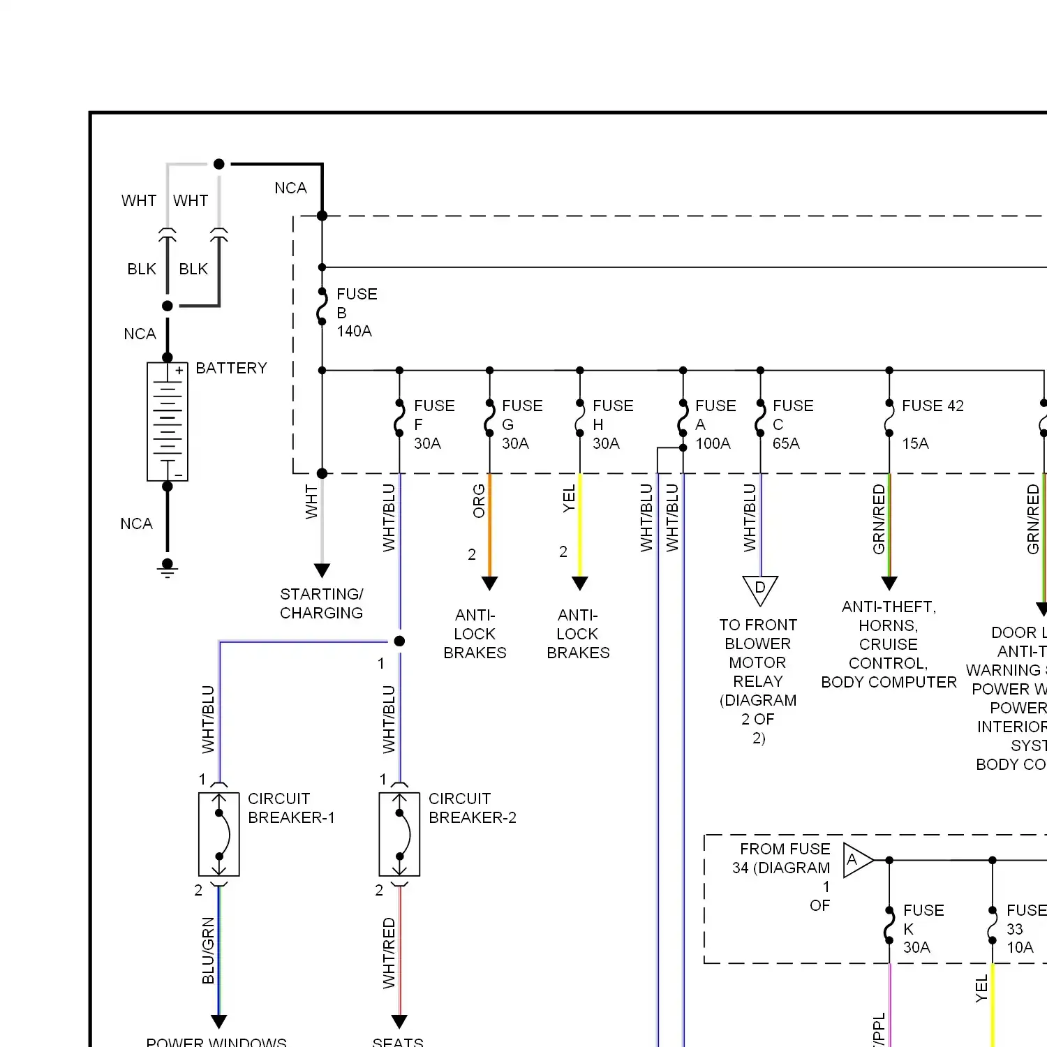
Task: Click the 140A fuse rating
Action: [354, 331]
